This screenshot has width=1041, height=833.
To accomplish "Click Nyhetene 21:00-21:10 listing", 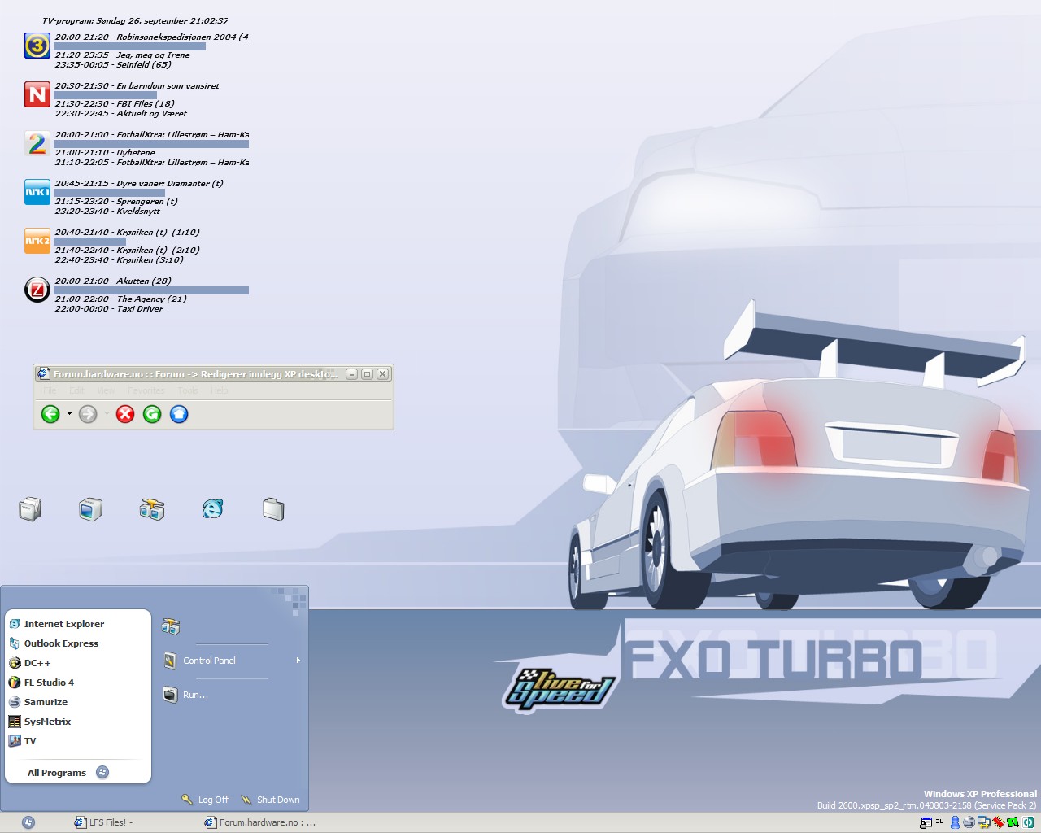I will pos(105,153).
